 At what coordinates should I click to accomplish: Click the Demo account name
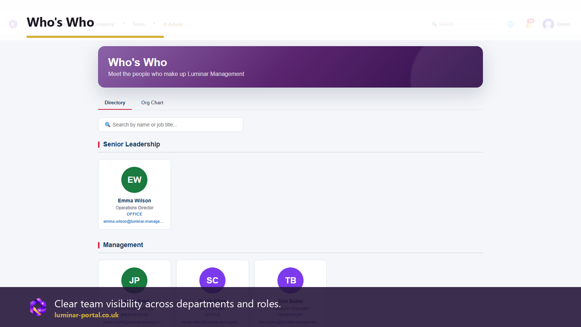point(563,24)
